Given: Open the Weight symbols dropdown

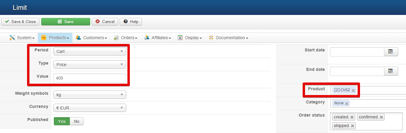Looking at the screenshot, I should coord(90,95).
